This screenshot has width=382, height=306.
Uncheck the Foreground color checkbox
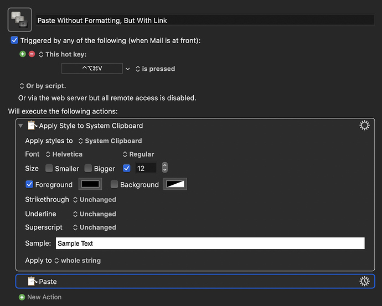[29, 184]
